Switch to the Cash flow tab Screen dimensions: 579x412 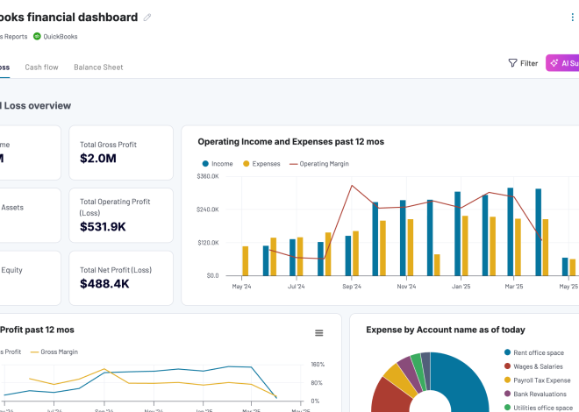(42, 67)
